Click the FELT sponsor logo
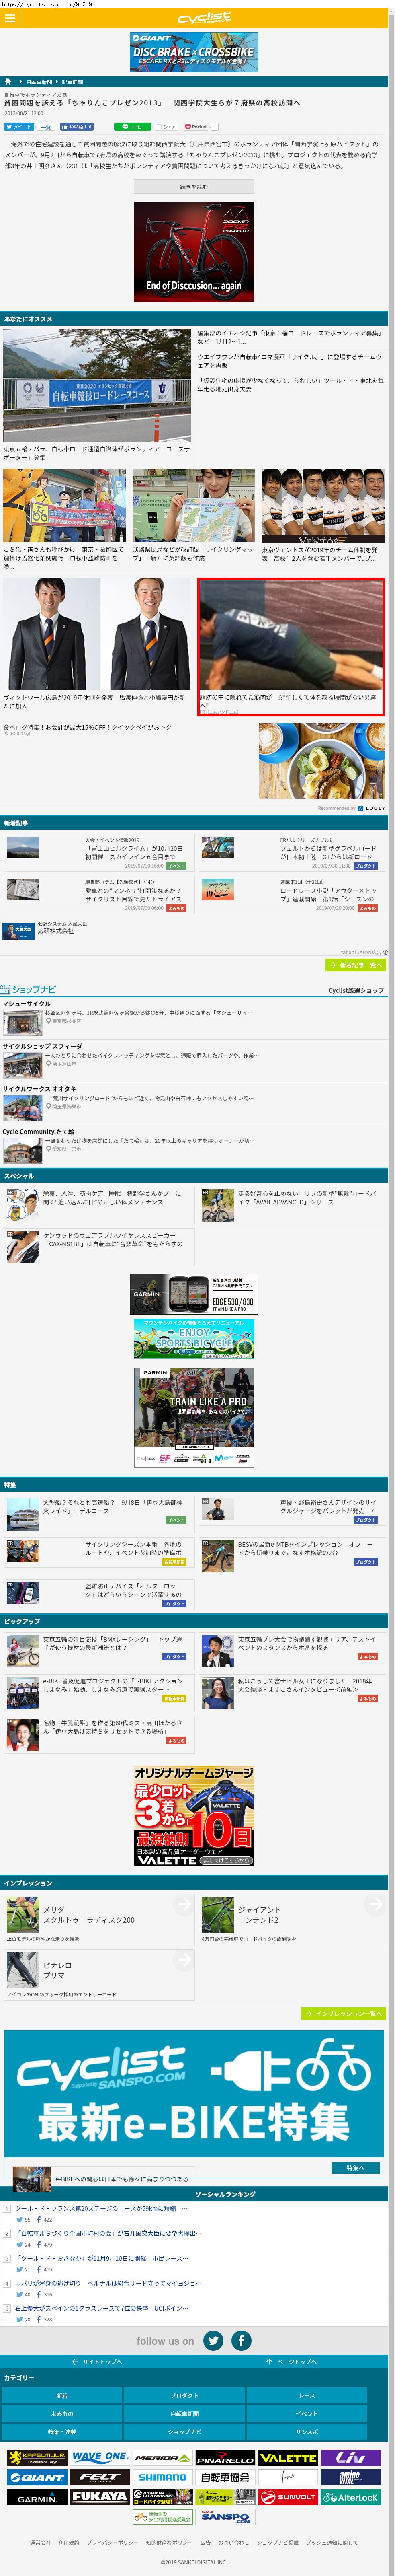395x2576 pixels. 100,2477
